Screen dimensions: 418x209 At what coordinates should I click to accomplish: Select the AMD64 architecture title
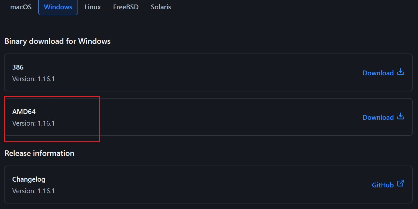24,112
